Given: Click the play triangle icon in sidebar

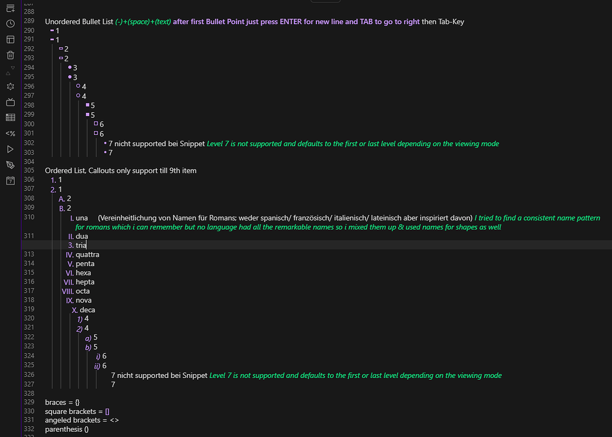Looking at the screenshot, I should tap(9, 148).
